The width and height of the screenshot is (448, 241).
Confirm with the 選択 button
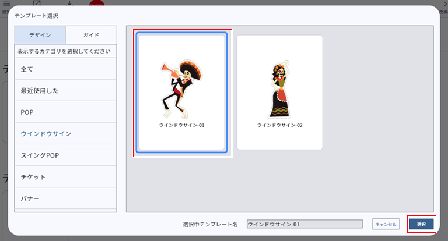(421, 224)
